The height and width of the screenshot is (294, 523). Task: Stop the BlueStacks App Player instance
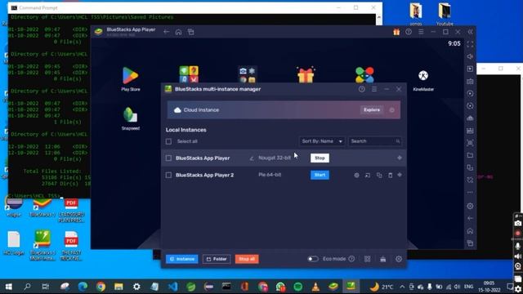(320, 158)
